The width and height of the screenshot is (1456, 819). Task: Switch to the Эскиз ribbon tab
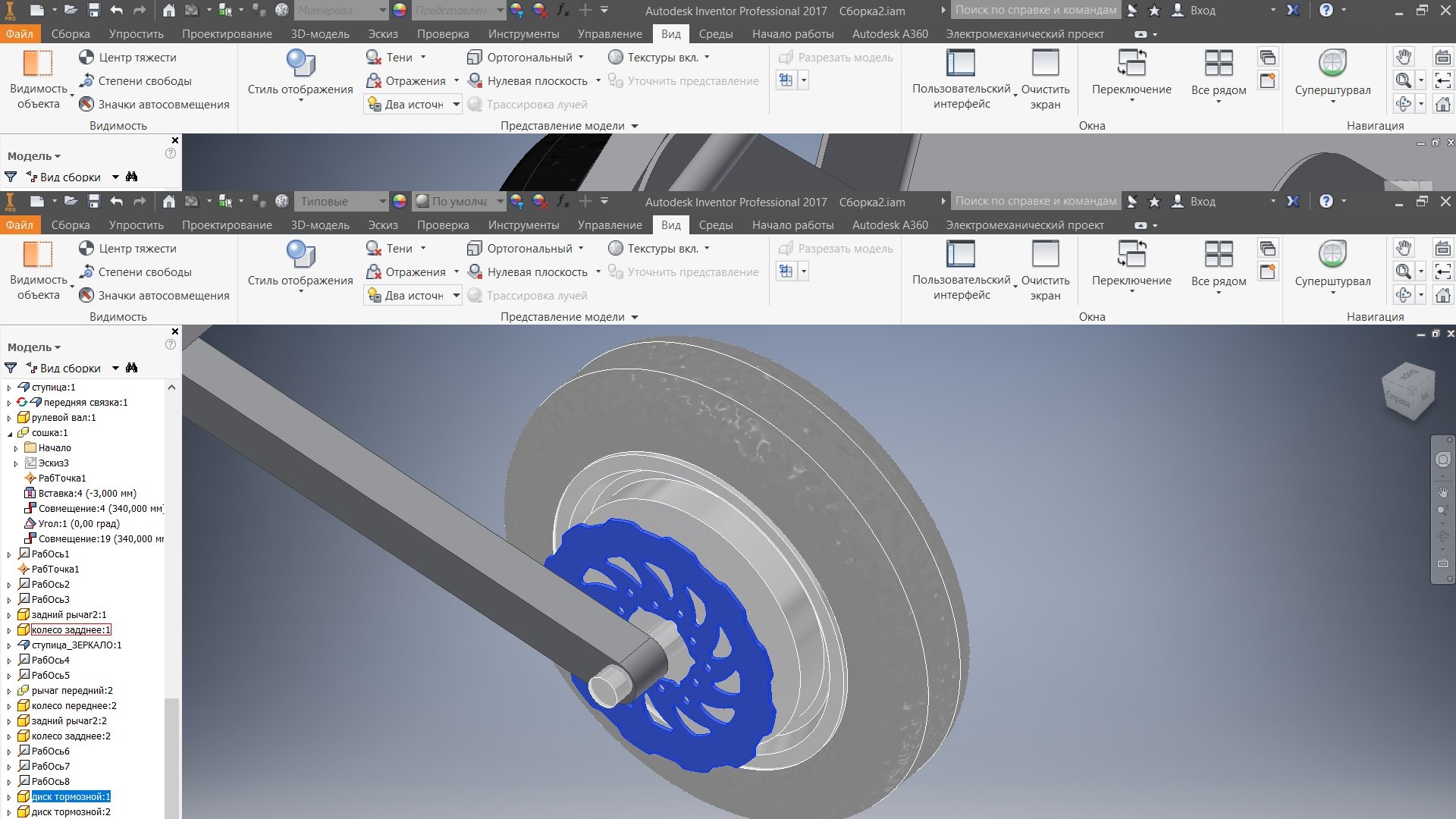click(383, 225)
